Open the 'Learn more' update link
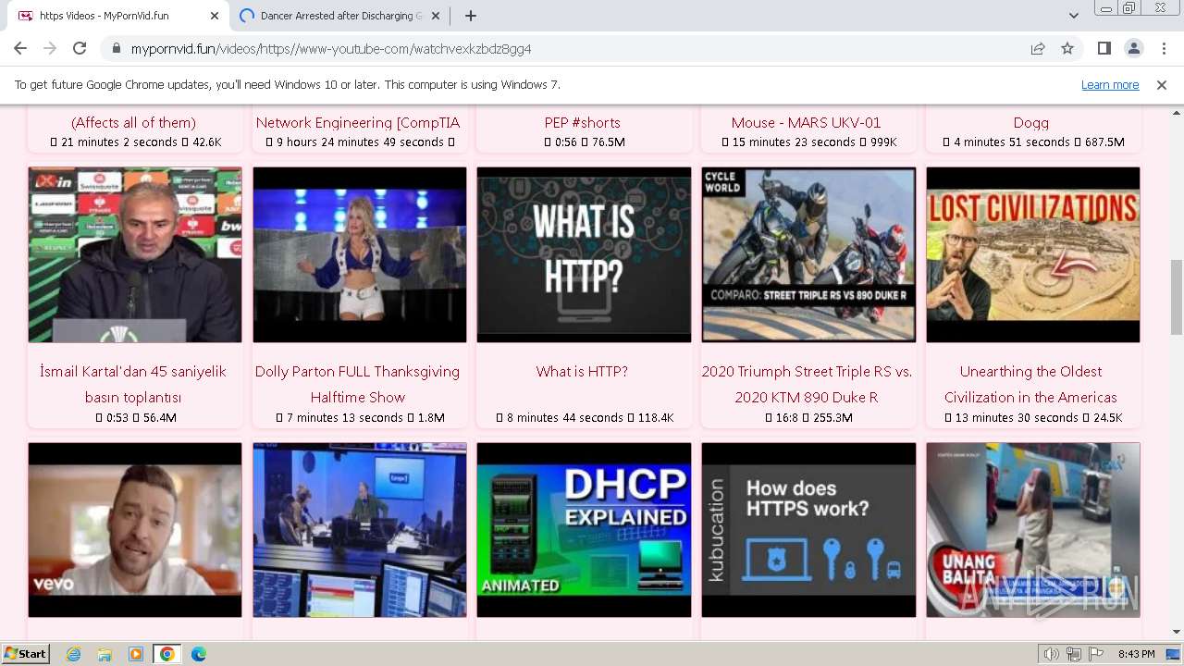The image size is (1184, 666). click(1110, 85)
